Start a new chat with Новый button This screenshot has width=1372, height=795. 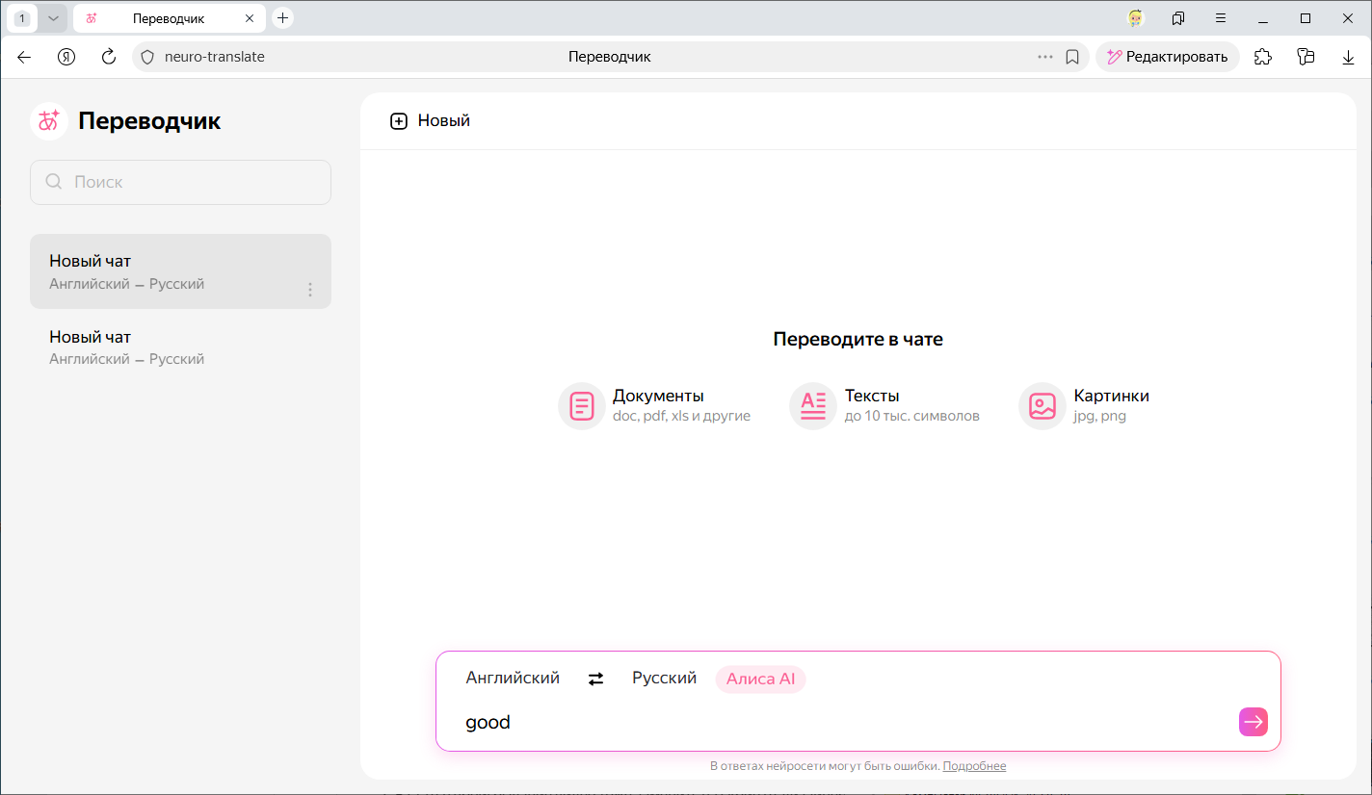click(x=430, y=121)
